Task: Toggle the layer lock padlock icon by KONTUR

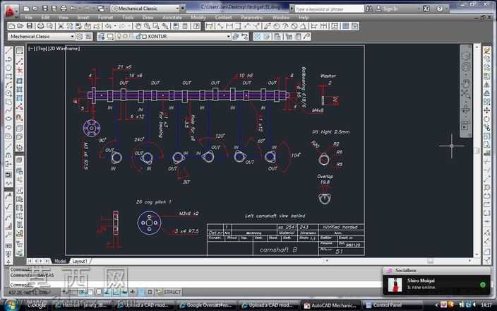Action: click(x=138, y=37)
